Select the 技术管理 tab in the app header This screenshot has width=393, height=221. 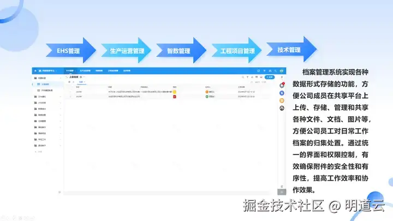[127, 71]
